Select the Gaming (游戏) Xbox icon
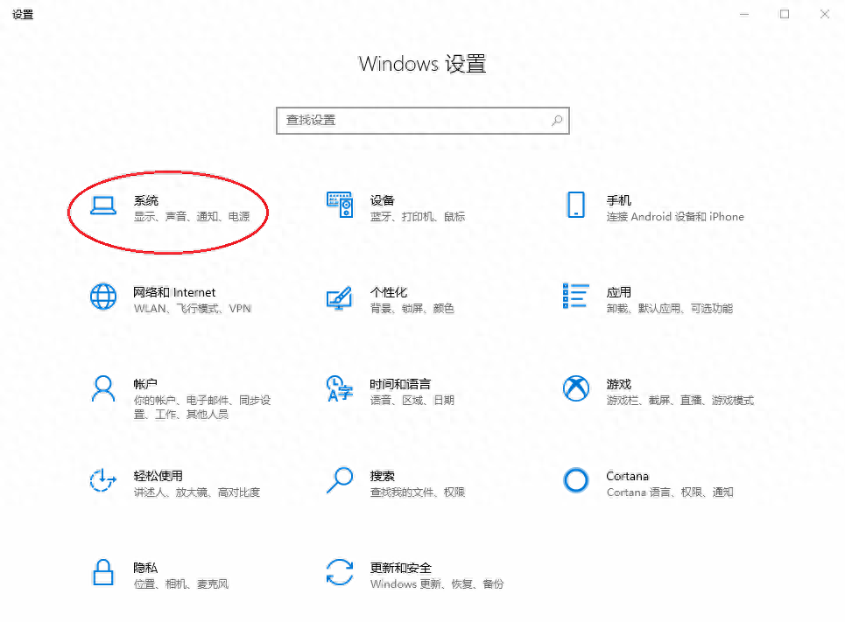Viewport: 845px width, 622px height. click(x=575, y=388)
